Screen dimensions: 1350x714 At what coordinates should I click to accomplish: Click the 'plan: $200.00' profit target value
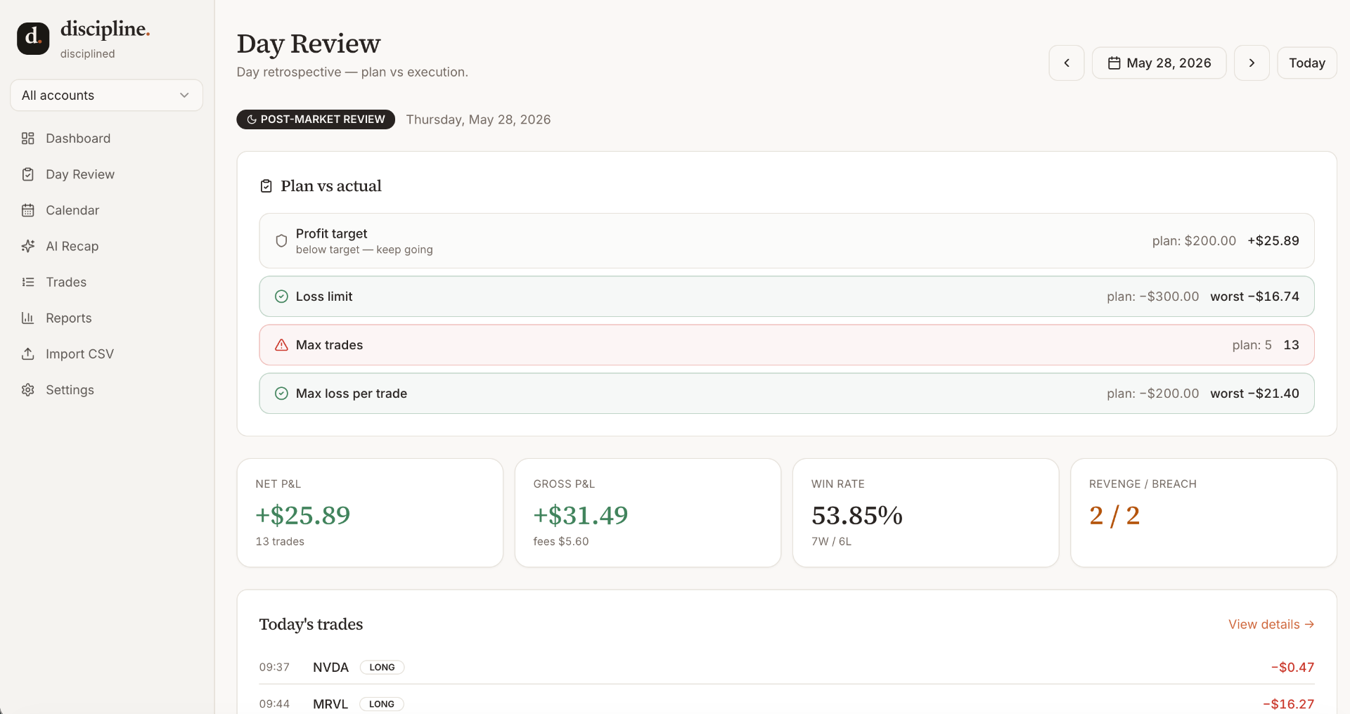[1194, 241]
